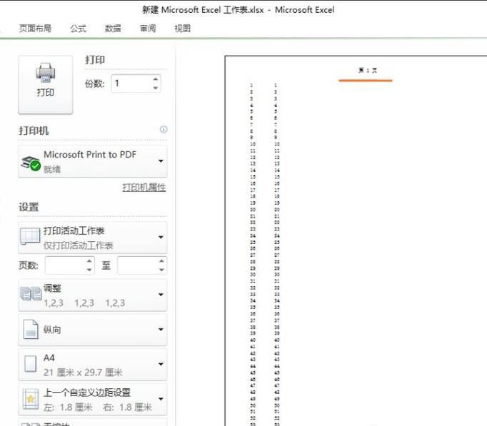The image size is (487, 426).
Task: Open the 数据 ribbon tab
Action: pos(113,29)
